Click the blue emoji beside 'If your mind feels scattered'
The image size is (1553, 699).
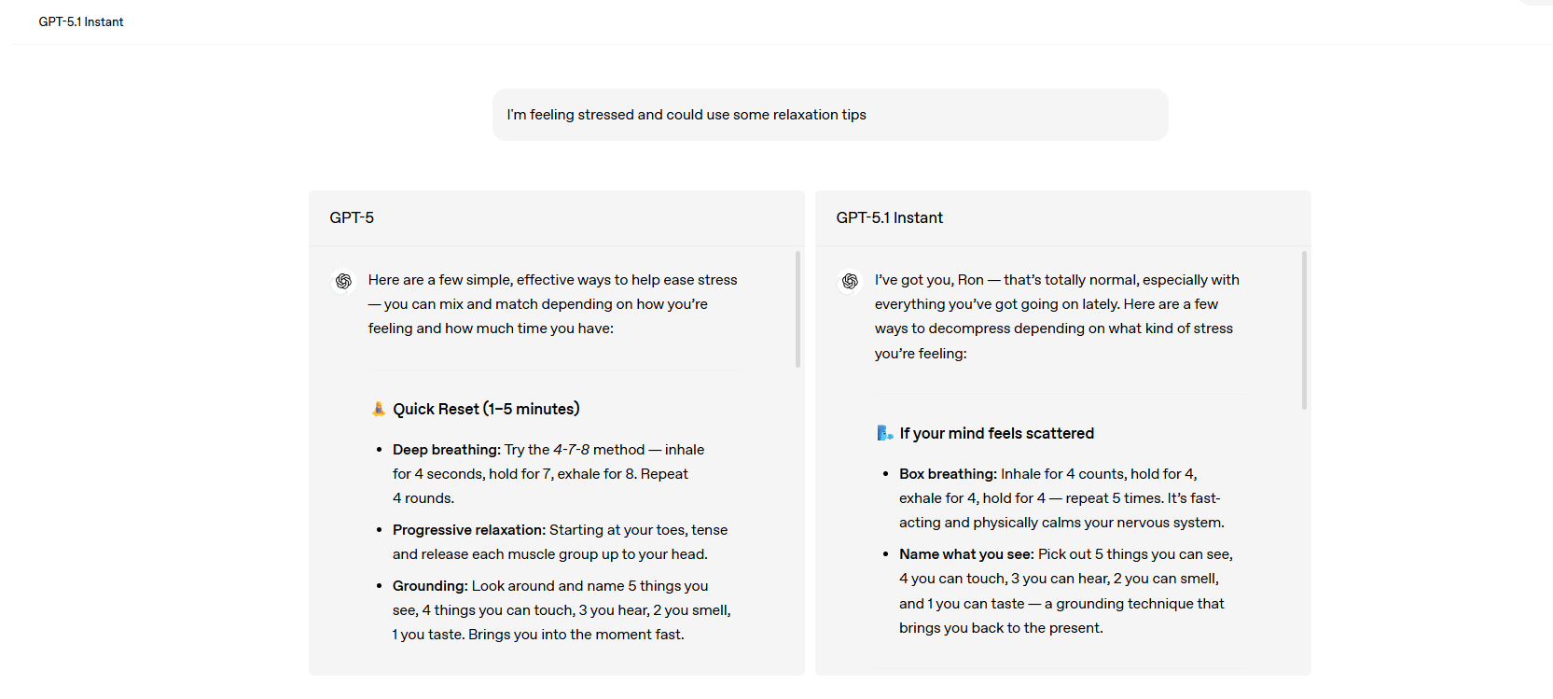point(885,433)
